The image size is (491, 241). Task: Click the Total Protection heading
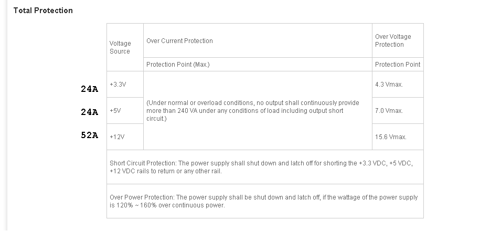coord(43,11)
